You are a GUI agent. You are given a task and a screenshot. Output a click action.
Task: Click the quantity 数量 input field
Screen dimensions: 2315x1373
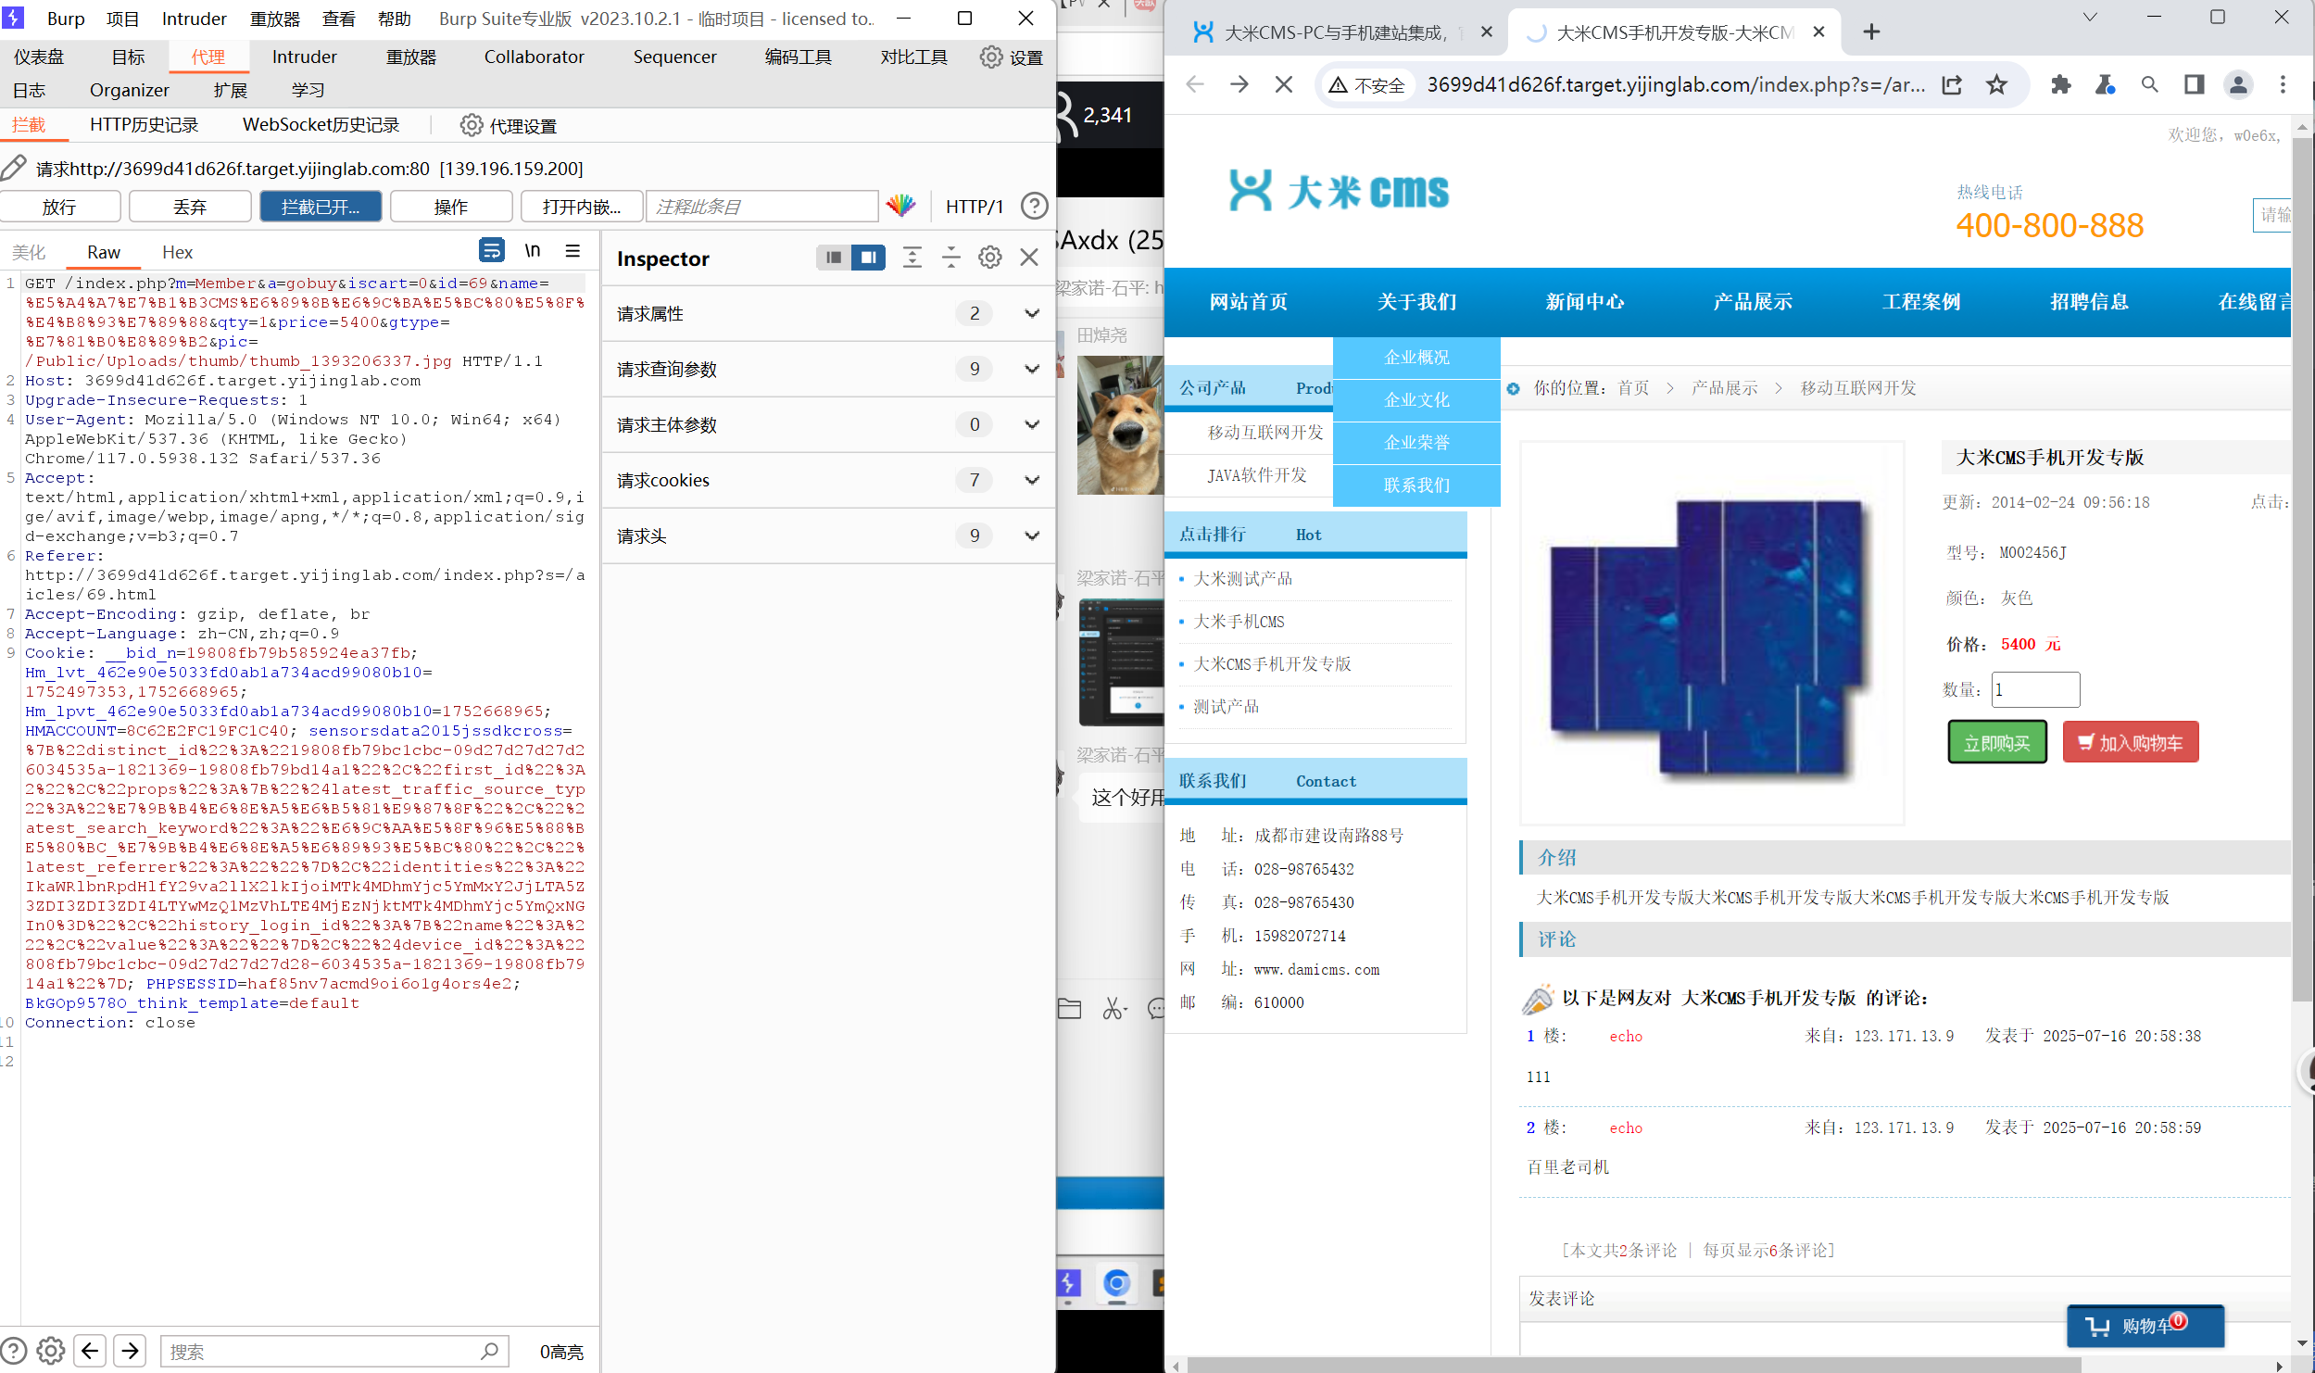pos(2034,689)
